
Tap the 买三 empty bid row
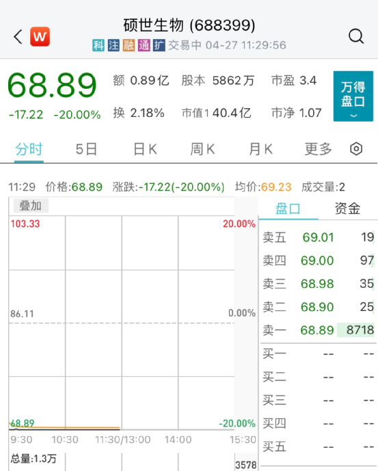(x=319, y=400)
